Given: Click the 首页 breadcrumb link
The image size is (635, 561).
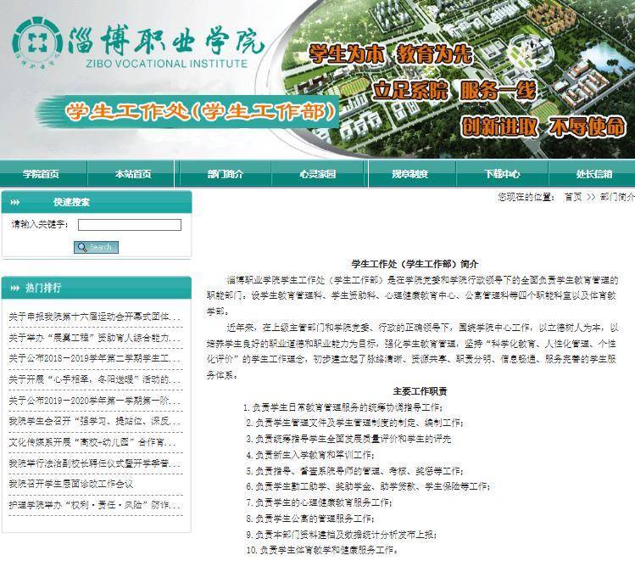Looking at the screenshot, I should 573,196.
